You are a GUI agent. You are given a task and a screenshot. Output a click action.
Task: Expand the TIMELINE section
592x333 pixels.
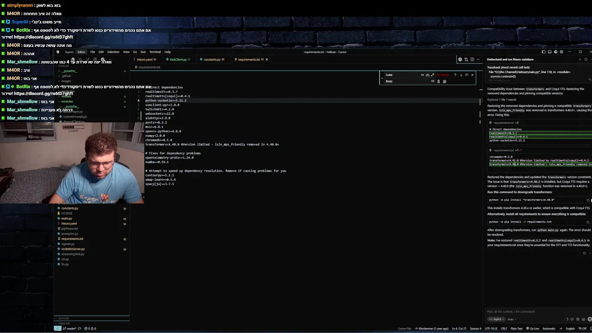92,323
